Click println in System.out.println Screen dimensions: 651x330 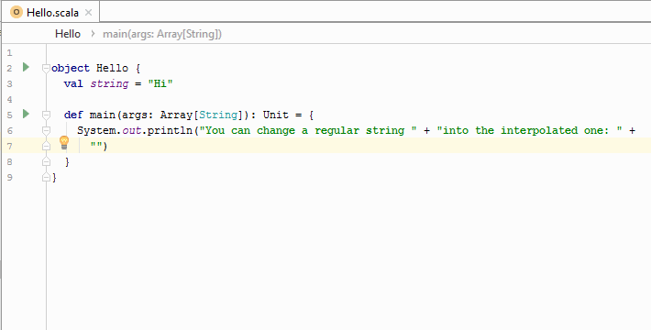coord(171,131)
